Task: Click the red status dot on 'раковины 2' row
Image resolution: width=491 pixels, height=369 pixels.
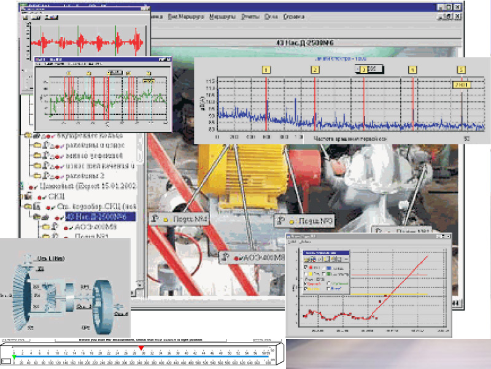Action: [x=57, y=177]
